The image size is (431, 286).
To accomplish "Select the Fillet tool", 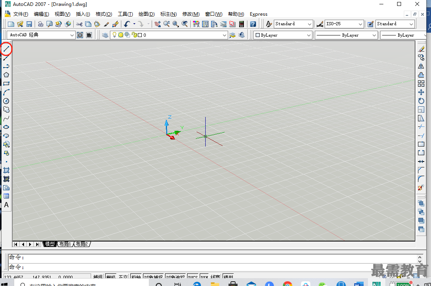I will pyautogui.click(x=421, y=179).
